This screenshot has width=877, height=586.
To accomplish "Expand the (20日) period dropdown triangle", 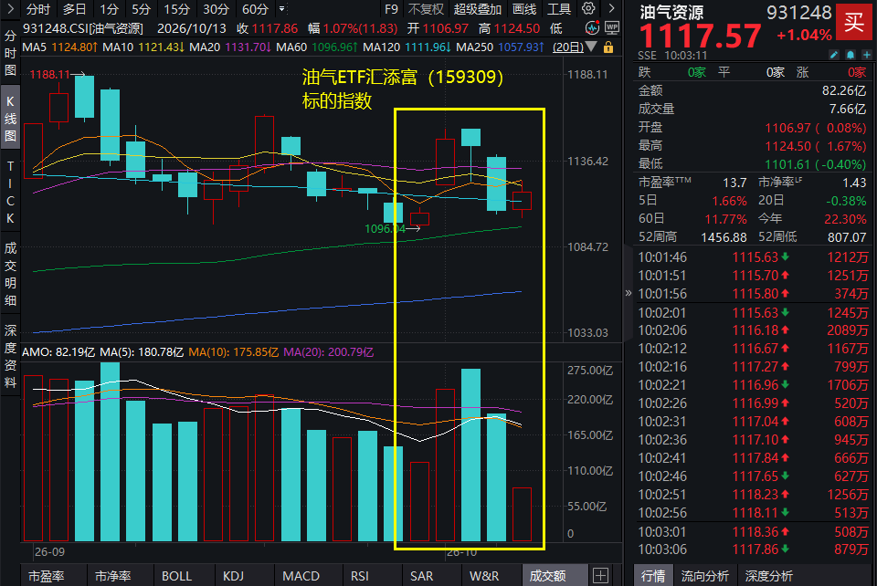I will [x=591, y=47].
